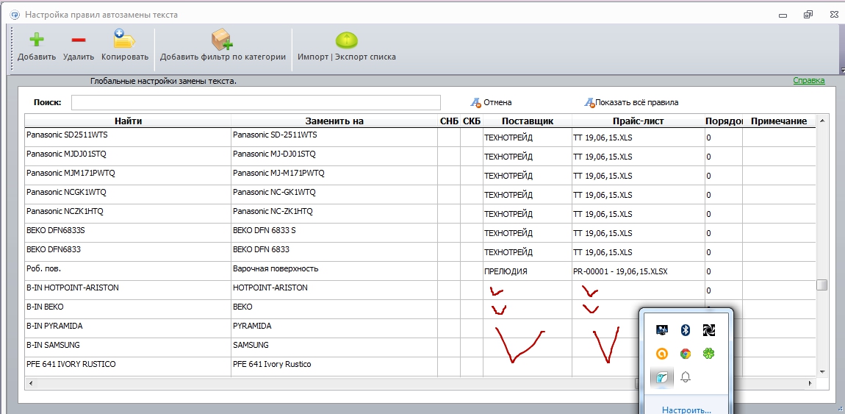Screen dimensions: 845x414
Task: Click Импорт | Экспорт списка label
Action: [x=347, y=57]
